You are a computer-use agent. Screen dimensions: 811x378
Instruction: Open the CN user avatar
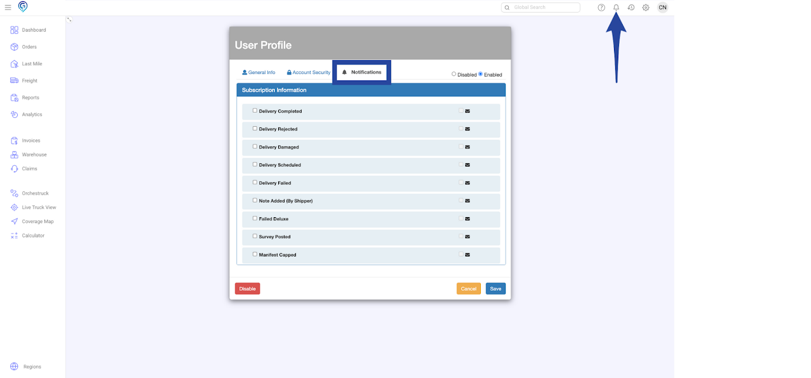(x=662, y=8)
